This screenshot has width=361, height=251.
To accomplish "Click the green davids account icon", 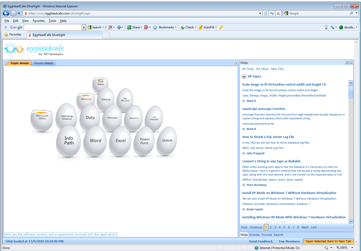I will 341,27.
